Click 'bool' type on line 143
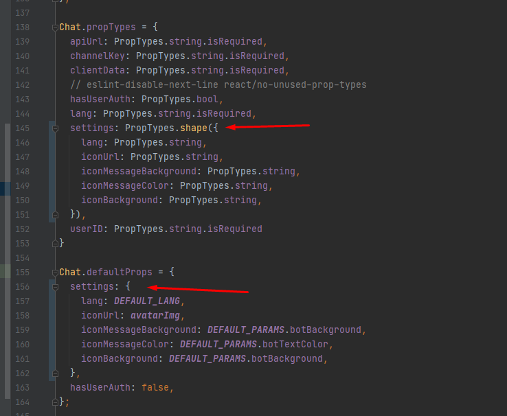This screenshot has width=507, height=416. pos(207,99)
